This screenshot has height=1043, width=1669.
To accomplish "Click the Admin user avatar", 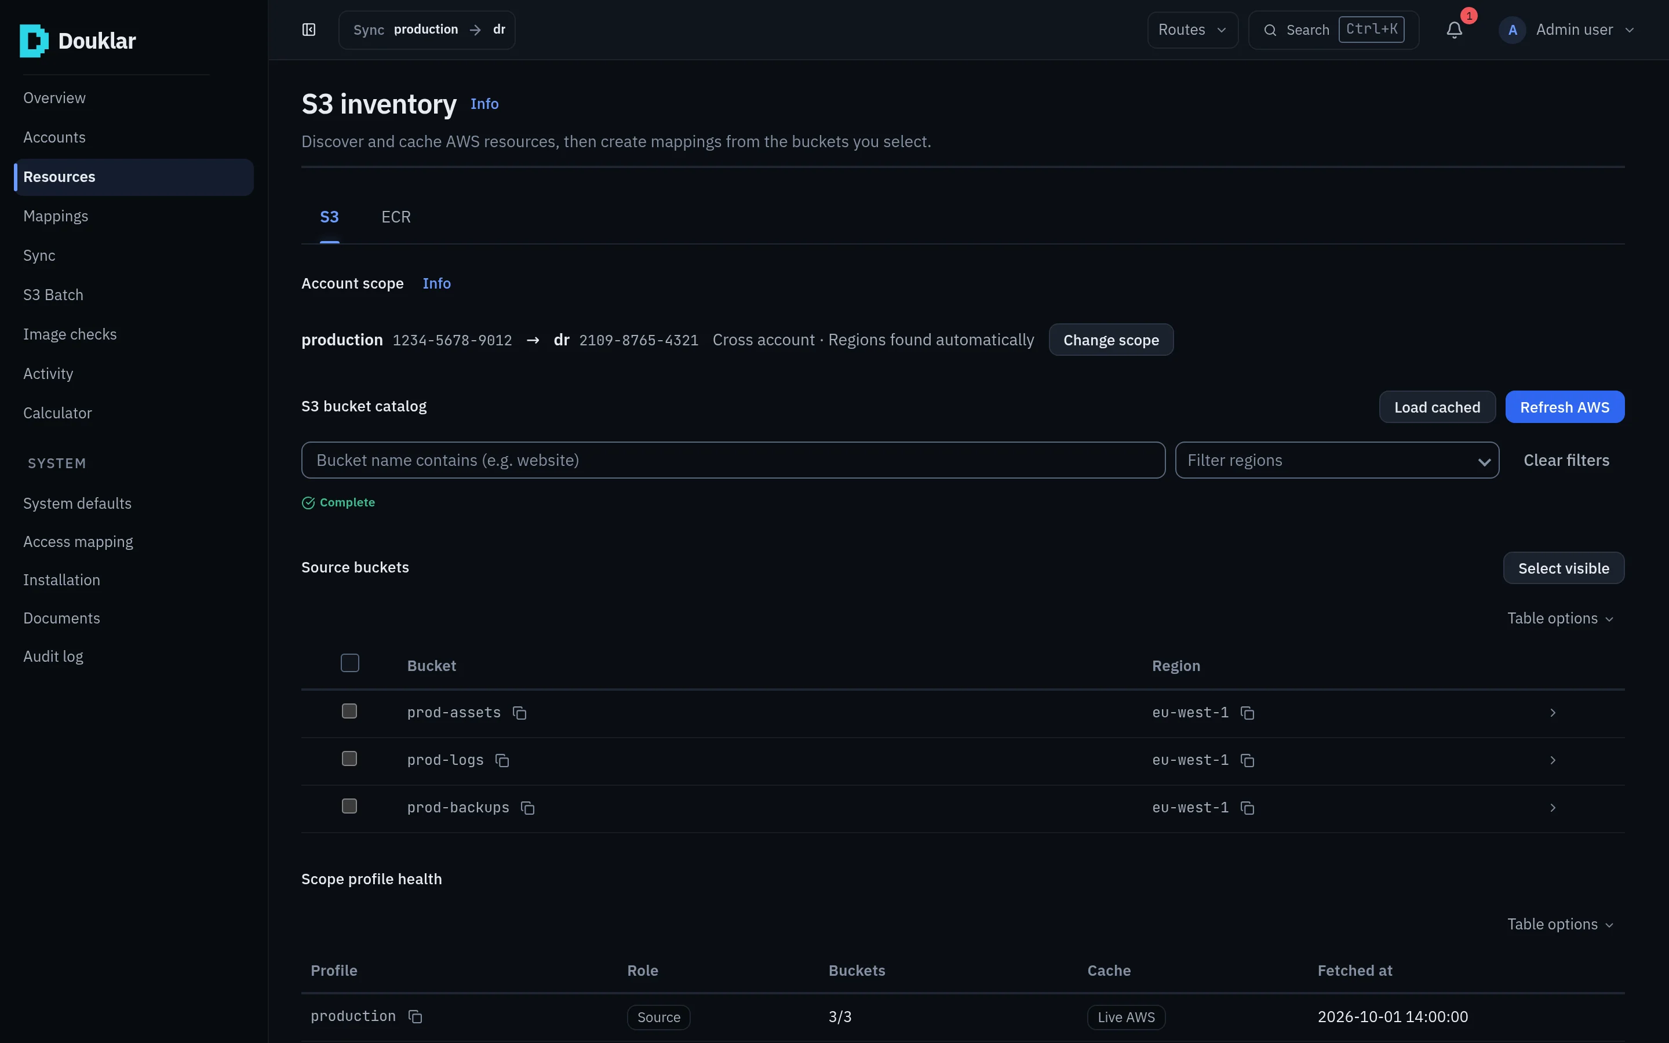I will (x=1513, y=30).
